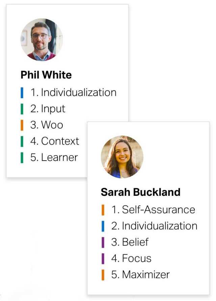Click the purple bar beside Belief
Viewport: 216px width, 301px height.
(103, 242)
